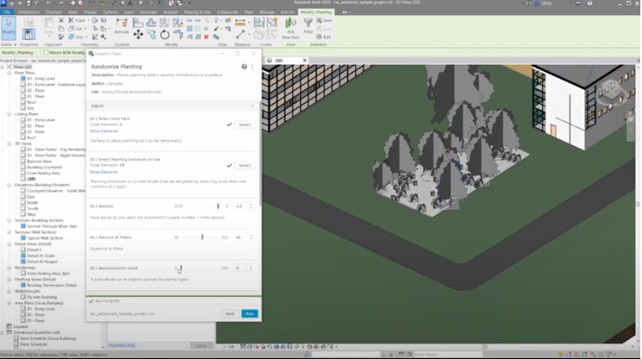Collapse Inputs section in Dynamo Player
The width and height of the screenshot is (642, 359).
click(252, 106)
